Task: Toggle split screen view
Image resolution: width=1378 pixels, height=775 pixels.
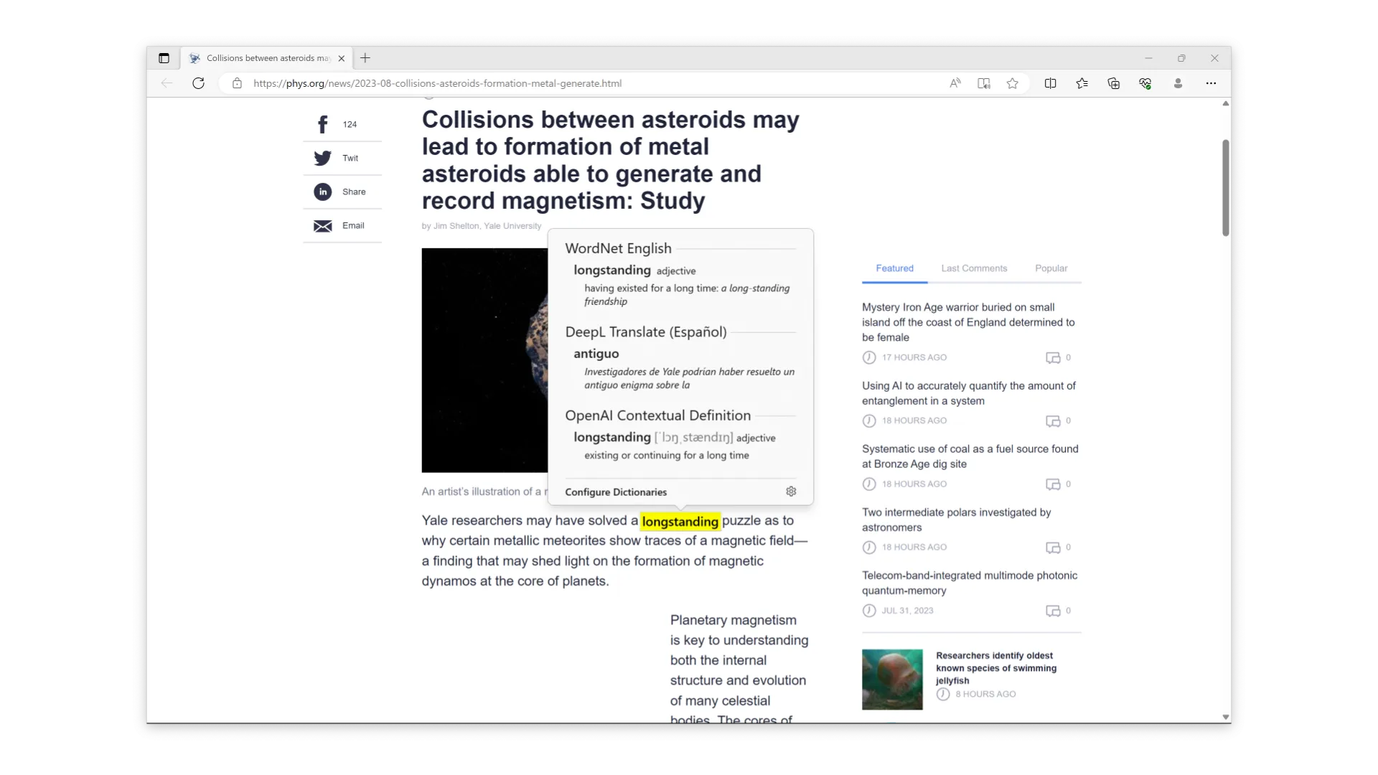Action: click(x=1050, y=83)
